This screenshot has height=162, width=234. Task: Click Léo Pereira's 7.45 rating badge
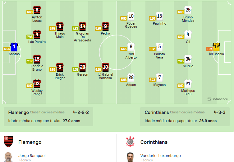[x=30, y=37]
